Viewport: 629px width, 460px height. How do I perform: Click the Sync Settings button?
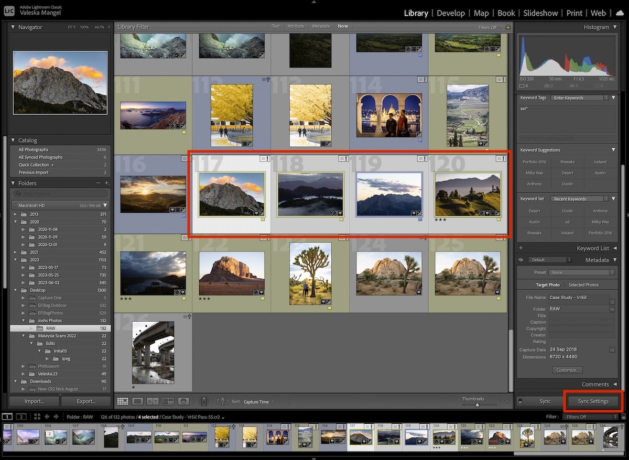[x=593, y=401]
